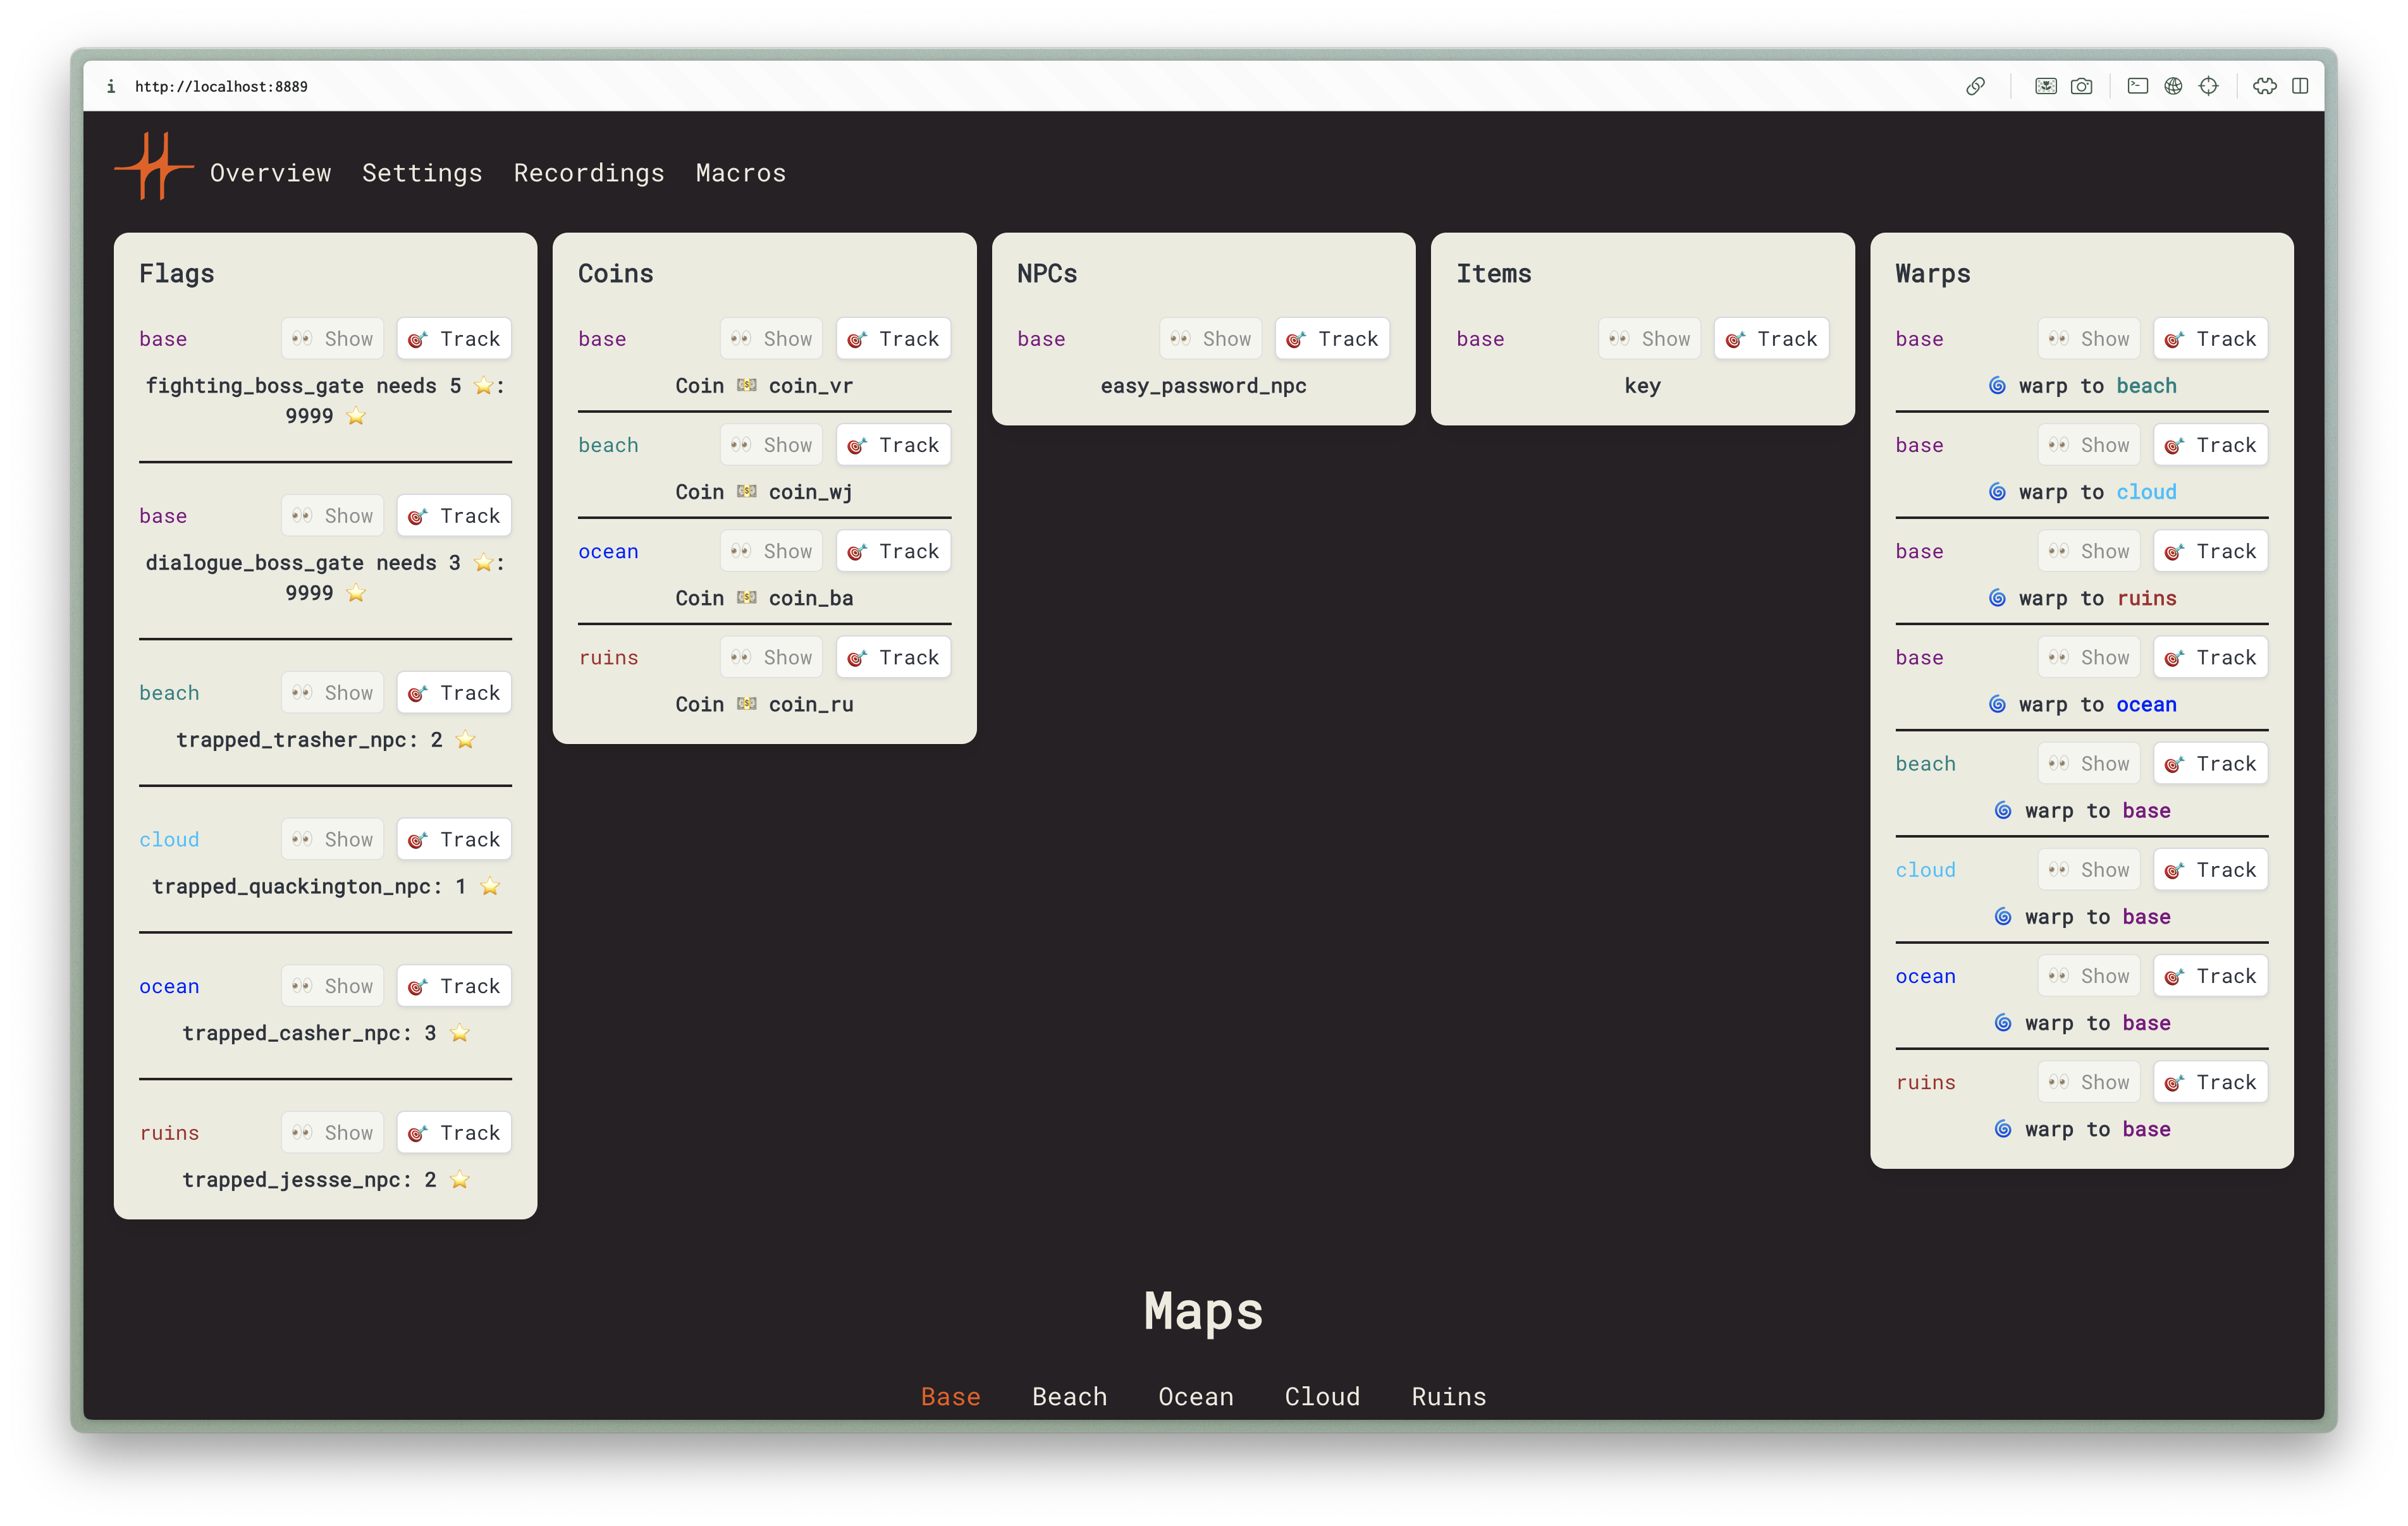This screenshot has height=1526, width=2408.
Task: Track the coin_vr coin
Action: tap(893, 339)
